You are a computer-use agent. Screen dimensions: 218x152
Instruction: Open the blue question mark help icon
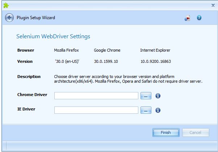pyautogui.click(x=199, y=18)
